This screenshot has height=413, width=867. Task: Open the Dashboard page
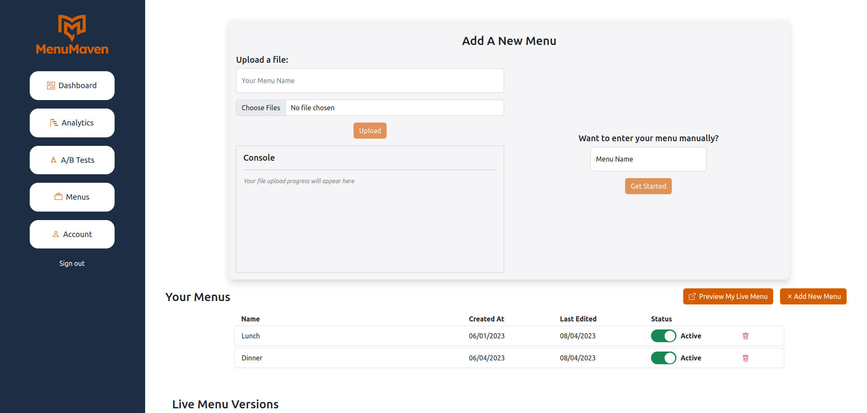coord(72,86)
